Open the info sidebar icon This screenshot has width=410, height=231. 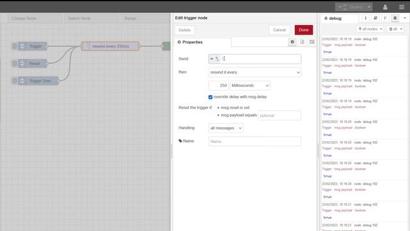click(366, 18)
